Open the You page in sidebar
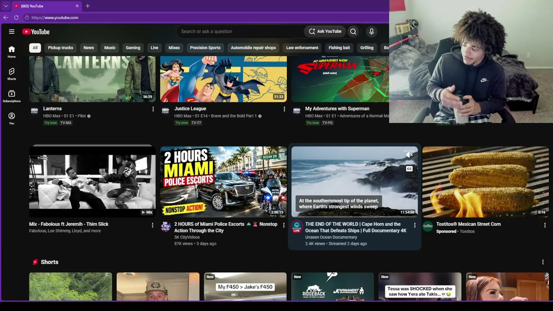Viewport: 553px width, 311px height. pyautogui.click(x=12, y=118)
